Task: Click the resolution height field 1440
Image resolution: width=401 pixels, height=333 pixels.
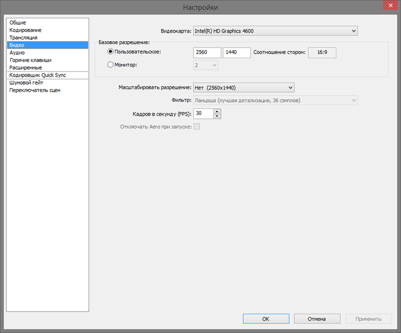Action: click(x=236, y=53)
